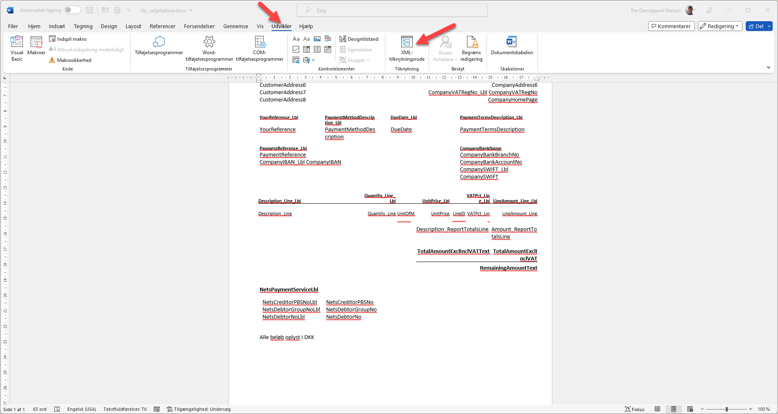
Task: Open zoom dialog at 100 %
Action: 764,409
